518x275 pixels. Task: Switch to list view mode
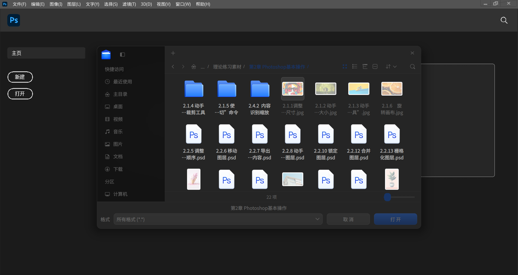click(x=355, y=66)
